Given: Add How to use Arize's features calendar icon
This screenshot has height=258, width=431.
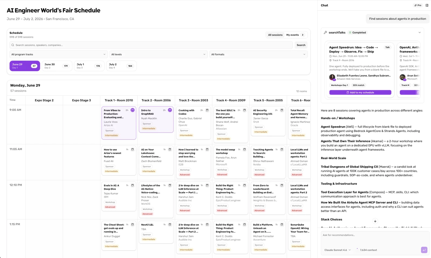Looking at the screenshot, I should [x=133, y=149].
